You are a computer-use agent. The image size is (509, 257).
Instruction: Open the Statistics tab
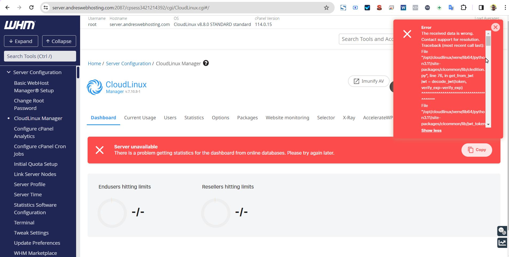pos(194,118)
